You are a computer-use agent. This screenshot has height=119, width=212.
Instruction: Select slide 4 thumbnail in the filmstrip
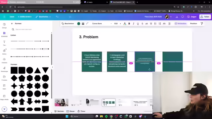[x=109, y=102]
